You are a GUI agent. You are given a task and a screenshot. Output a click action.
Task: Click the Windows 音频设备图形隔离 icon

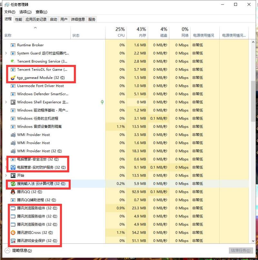[13, 127]
